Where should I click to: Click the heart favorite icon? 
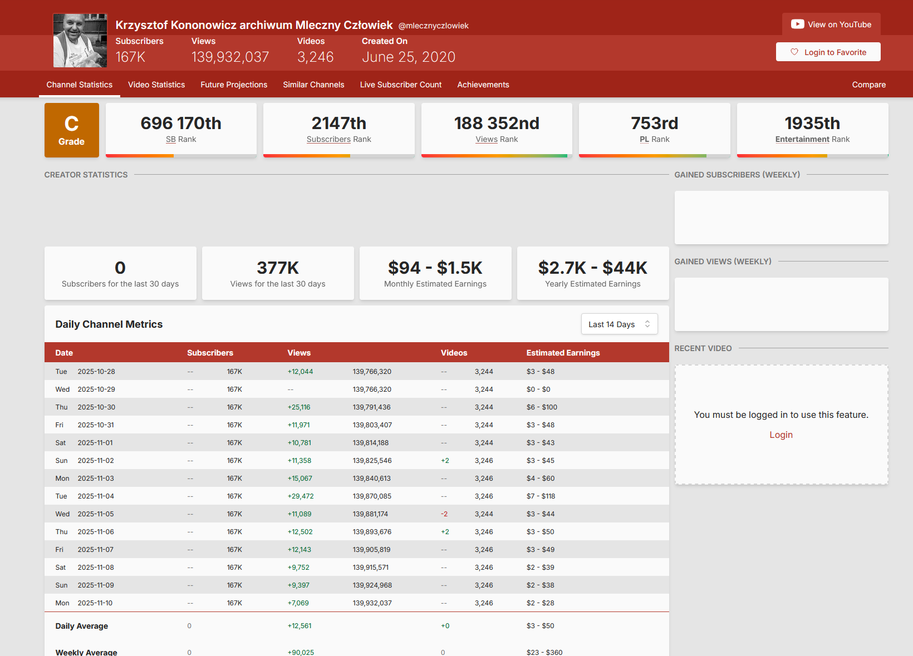(x=794, y=52)
